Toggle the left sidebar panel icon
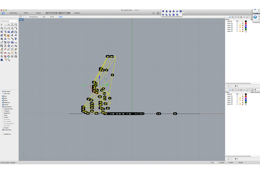Image resolution: width=260 pixels, height=173 pixels. point(4,13)
